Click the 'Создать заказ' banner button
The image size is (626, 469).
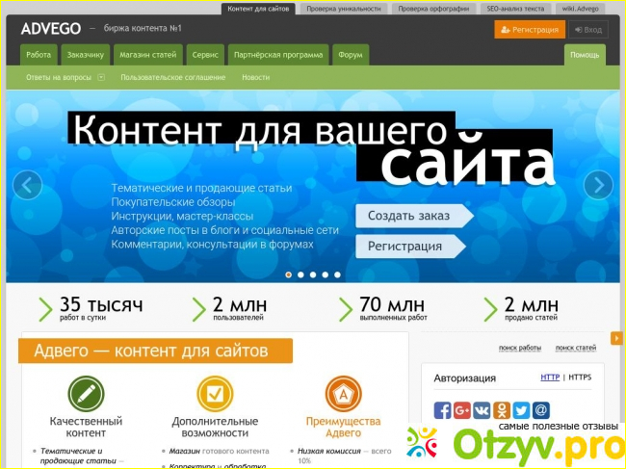click(409, 216)
